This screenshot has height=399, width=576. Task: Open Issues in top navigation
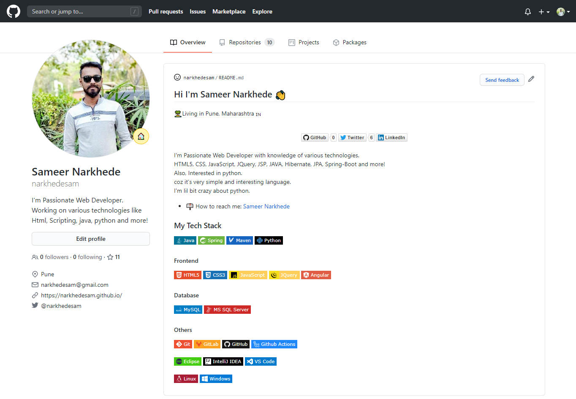[x=198, y=11]
